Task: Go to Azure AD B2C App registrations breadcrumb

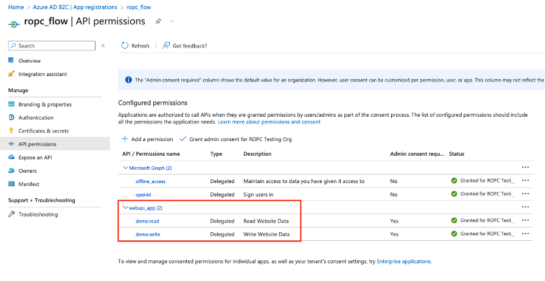Action: (75, 7)
